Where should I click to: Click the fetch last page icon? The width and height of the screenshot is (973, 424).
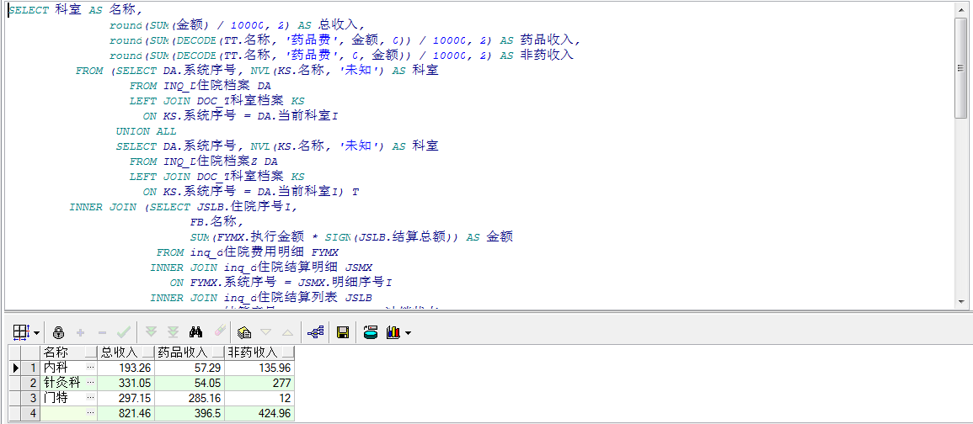pos(173,332)
